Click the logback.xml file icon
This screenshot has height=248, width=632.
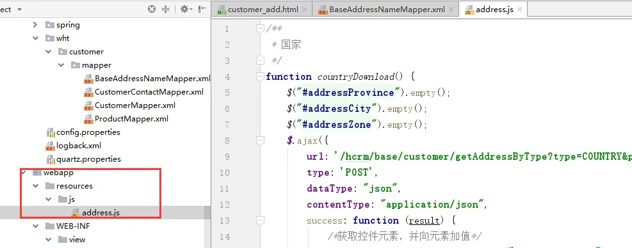pos(51,146)
